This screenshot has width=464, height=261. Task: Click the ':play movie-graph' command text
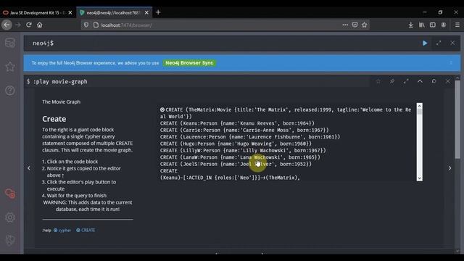pos(60,82)
